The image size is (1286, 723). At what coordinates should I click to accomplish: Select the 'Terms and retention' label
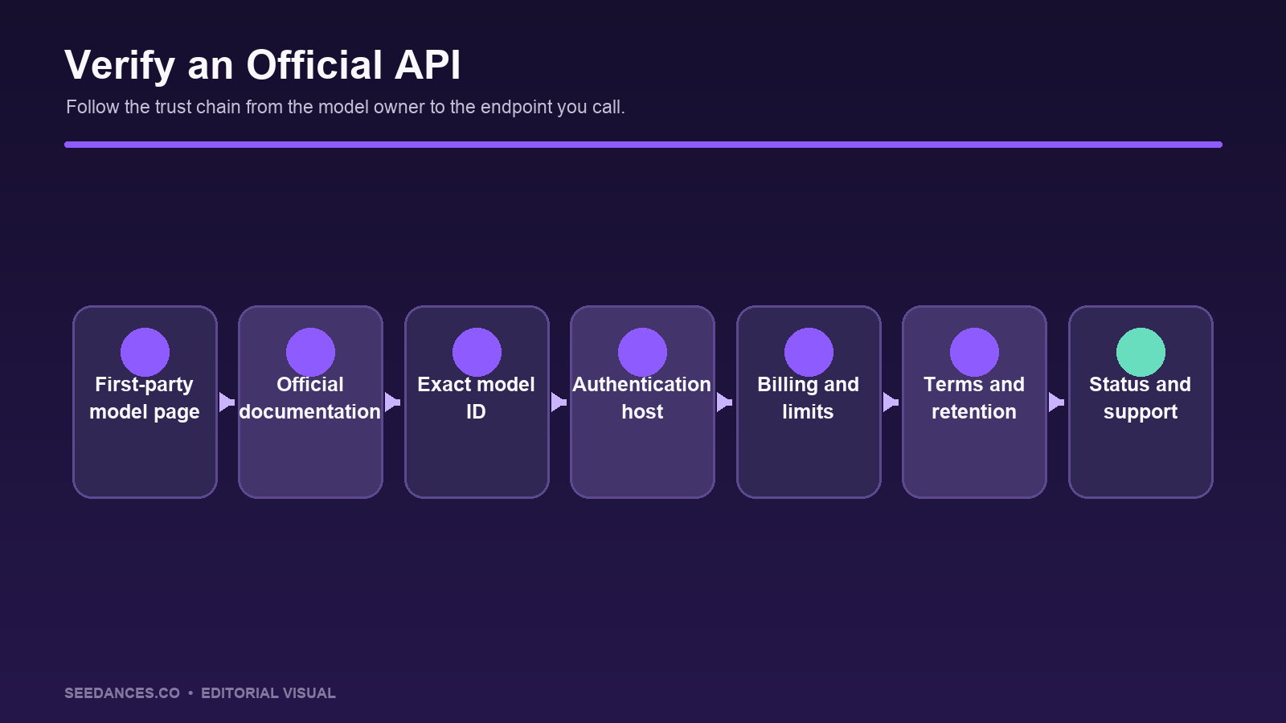(x=974, y=398)
